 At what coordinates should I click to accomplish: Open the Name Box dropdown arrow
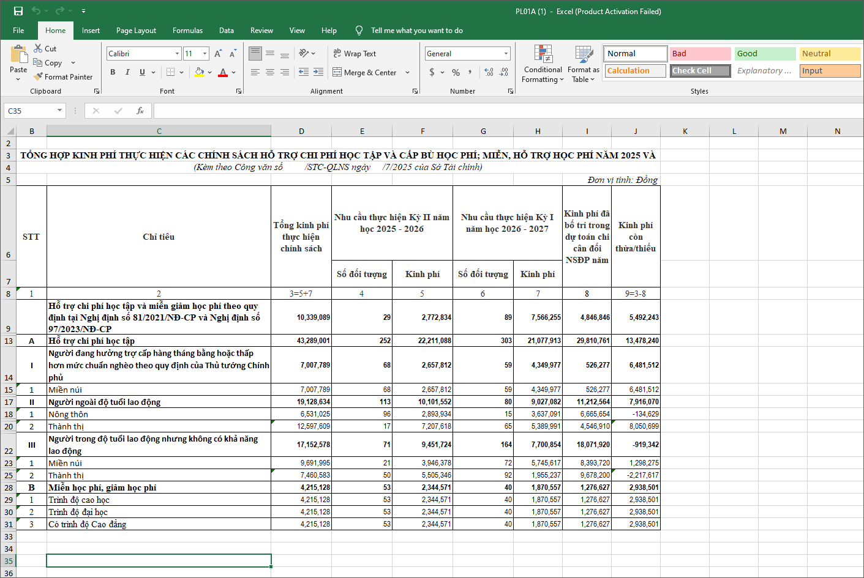(59, 111)
